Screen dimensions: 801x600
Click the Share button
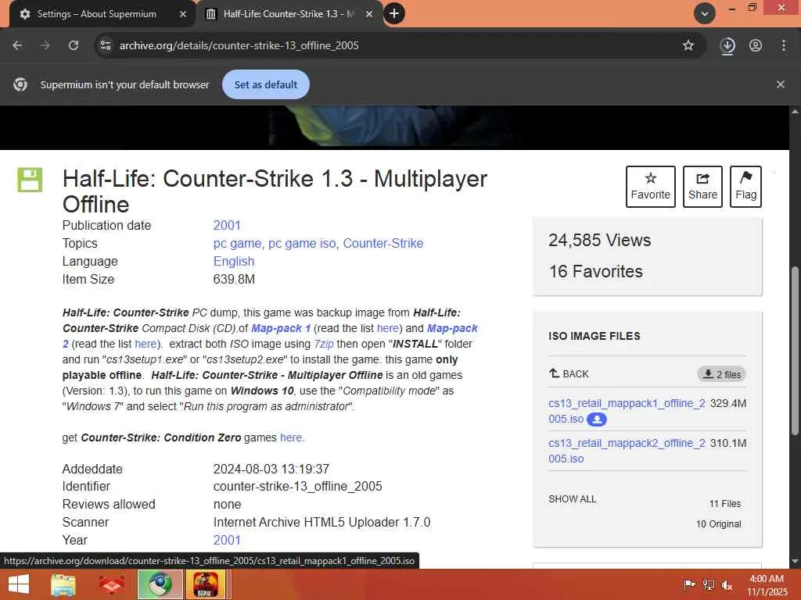(702, 186)
